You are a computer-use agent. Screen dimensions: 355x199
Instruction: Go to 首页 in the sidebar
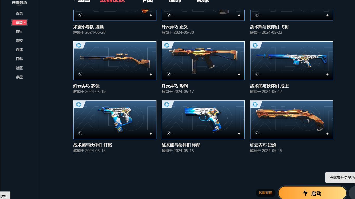(19, 13)
